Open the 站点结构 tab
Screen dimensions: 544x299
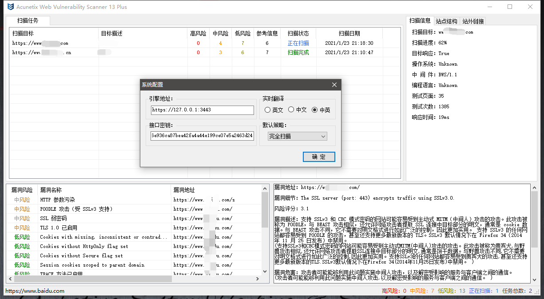point(447,21)
